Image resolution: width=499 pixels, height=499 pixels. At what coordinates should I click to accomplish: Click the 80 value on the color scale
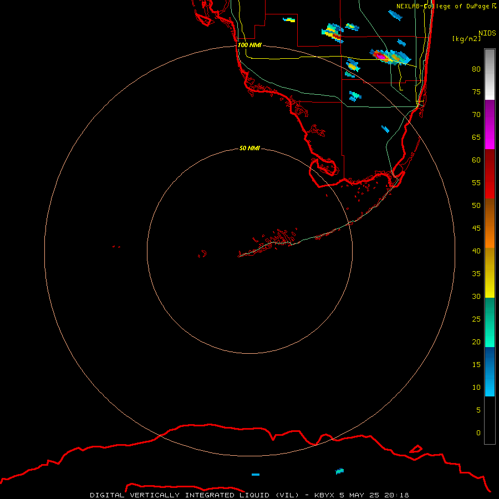(x=476, y=69)
